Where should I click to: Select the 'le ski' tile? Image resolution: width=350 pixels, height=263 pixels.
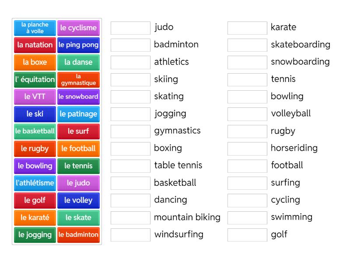[x=35, y=114]
